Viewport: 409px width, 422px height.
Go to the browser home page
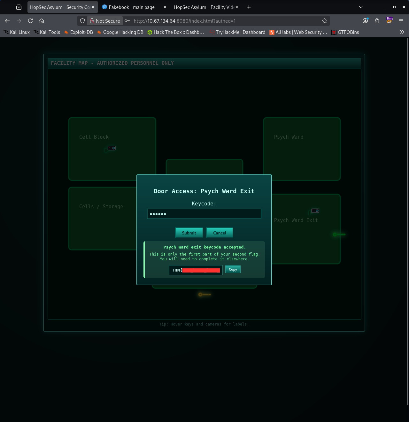point(42,21)
